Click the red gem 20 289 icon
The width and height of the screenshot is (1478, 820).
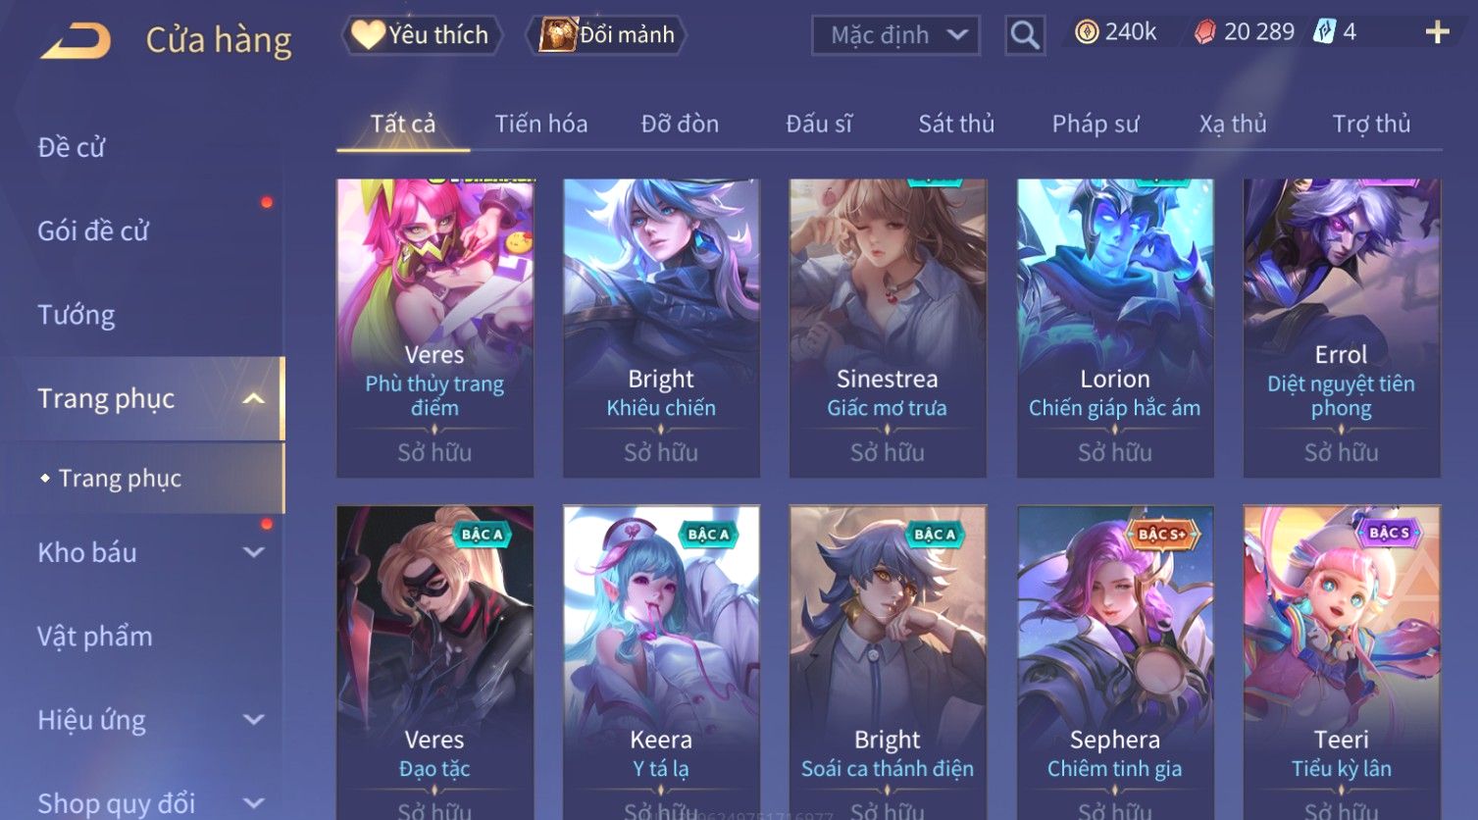tap(1204, 32)
